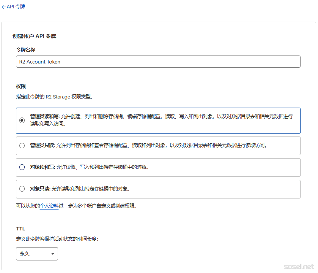The height and width of the screenshot is (273, 318).
Task: Click the bold 对象读和写 label text
Action: click(43, 167)
